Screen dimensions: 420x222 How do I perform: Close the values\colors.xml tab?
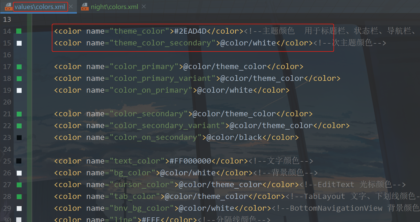[x=71, y=7]
